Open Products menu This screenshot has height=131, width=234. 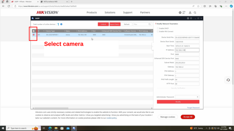point(92,13)
